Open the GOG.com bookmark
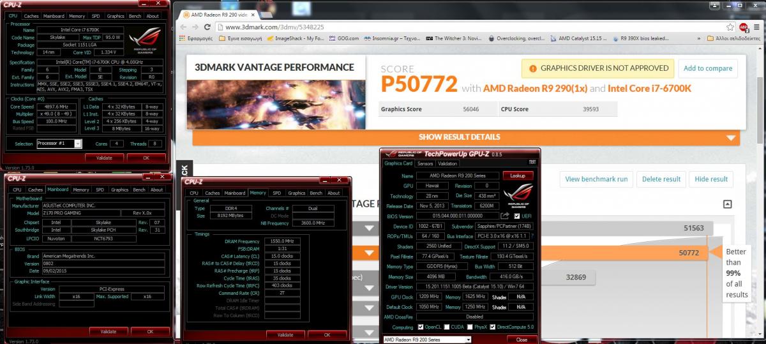Screen dimensions: 766x344 (345, 38)
